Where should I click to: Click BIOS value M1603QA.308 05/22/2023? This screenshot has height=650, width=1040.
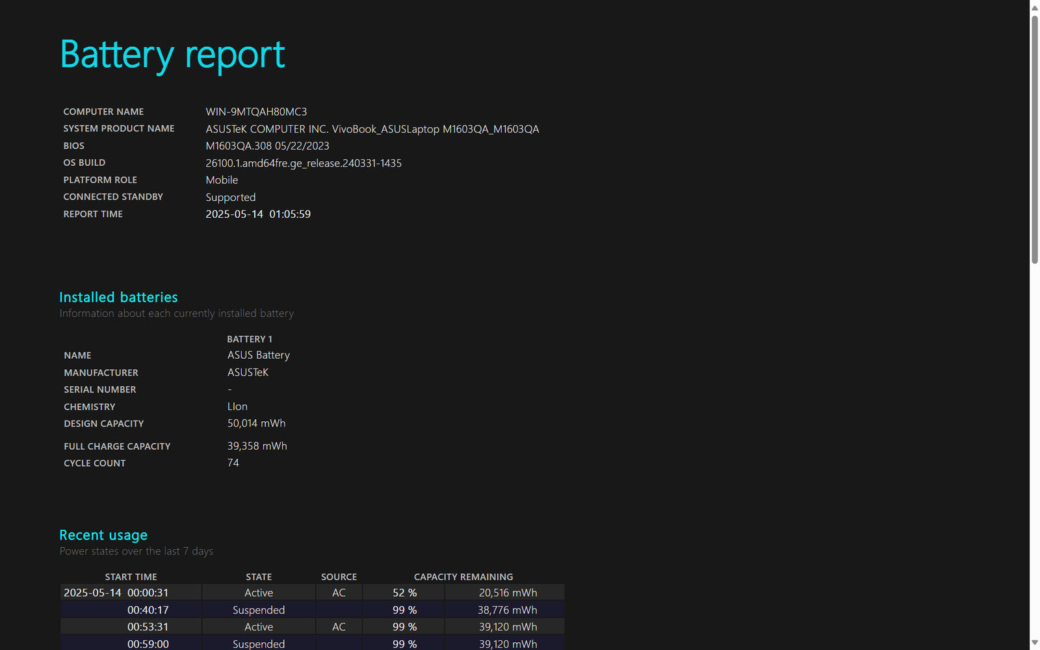click(267, 146)
